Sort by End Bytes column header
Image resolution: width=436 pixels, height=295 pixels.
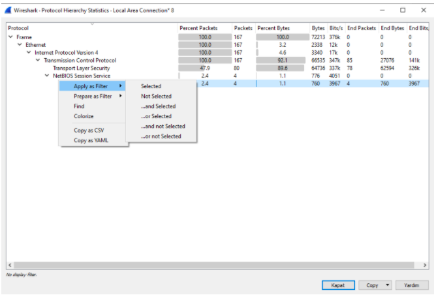coord(392,28)
